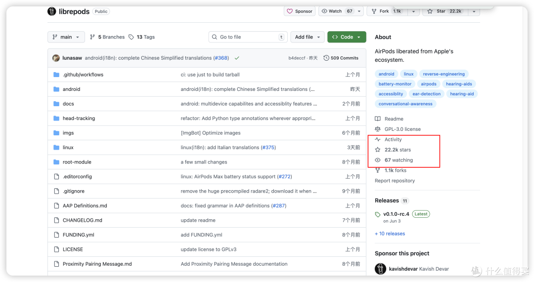Open the Star lists dropdown arrow
Screen dimensions: 534x282
[x=474, y=11]
